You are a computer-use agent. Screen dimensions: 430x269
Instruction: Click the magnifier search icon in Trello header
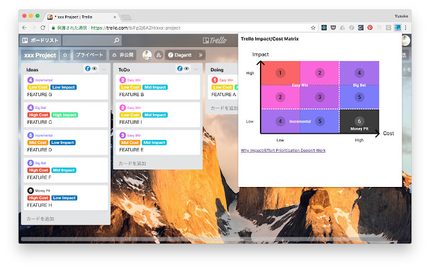(x=116, y=40)
